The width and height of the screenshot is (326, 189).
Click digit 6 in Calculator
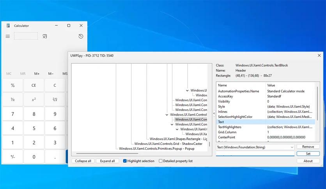coord(55,128)
